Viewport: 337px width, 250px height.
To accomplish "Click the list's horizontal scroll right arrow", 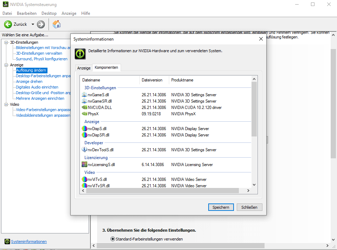I will click(248, 190).
